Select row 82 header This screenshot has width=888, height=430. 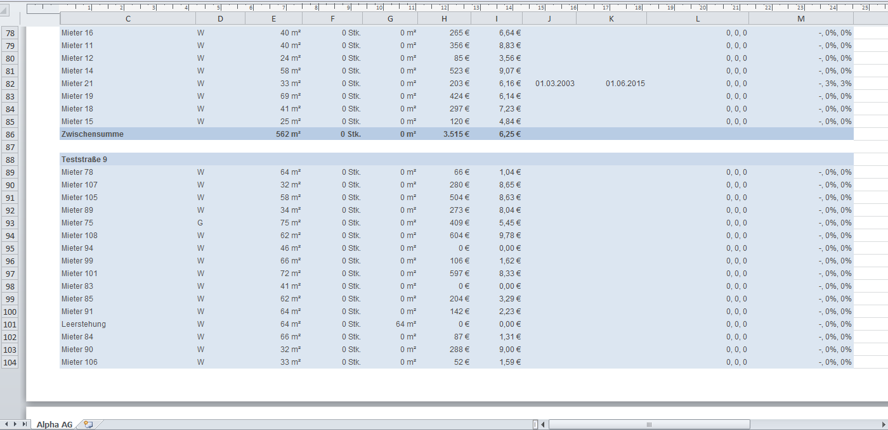(x=10, y=84)
